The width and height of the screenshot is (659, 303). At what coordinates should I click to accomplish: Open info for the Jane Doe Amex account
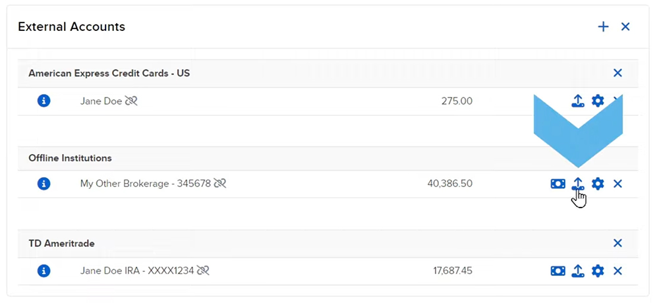coord(44,101)
